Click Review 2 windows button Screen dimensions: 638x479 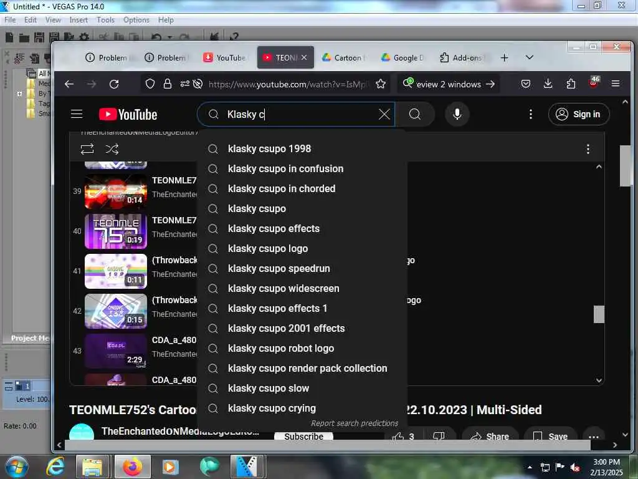pos(449,84)
